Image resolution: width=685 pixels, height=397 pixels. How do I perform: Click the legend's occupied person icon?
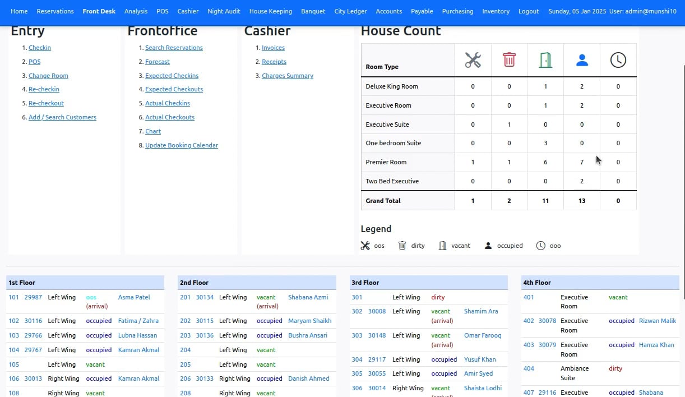[x=488, y=246]
